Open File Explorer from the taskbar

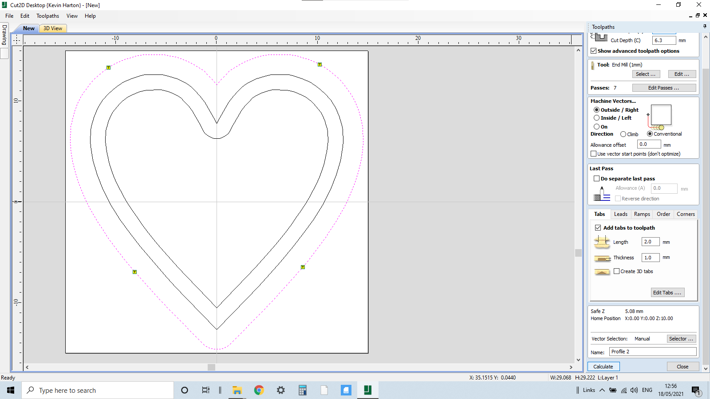coord(237,390)
